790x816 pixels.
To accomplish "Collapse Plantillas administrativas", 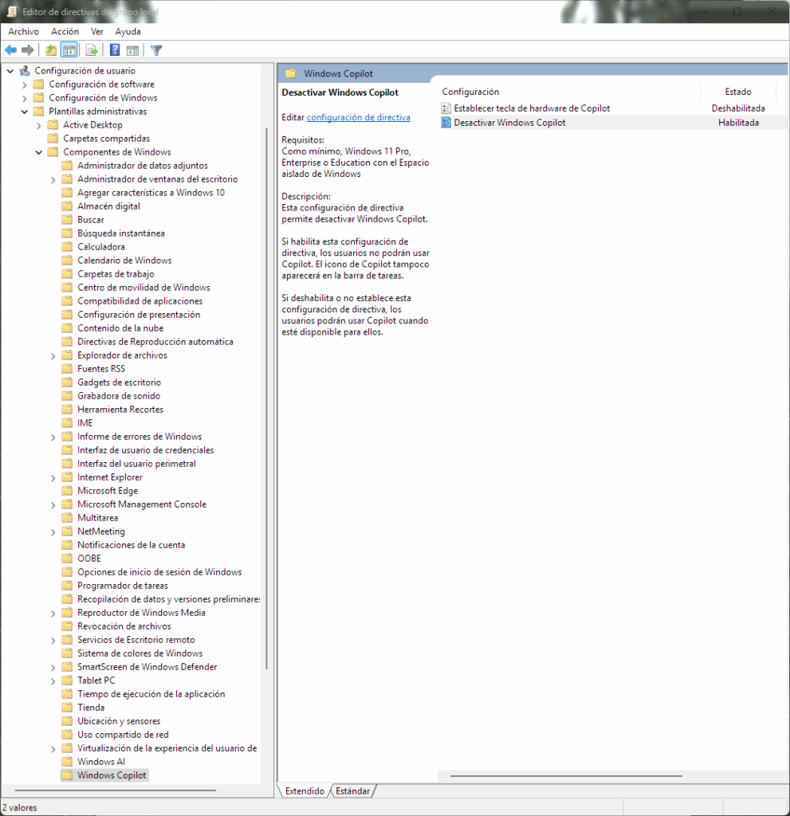I will [25, 112].
